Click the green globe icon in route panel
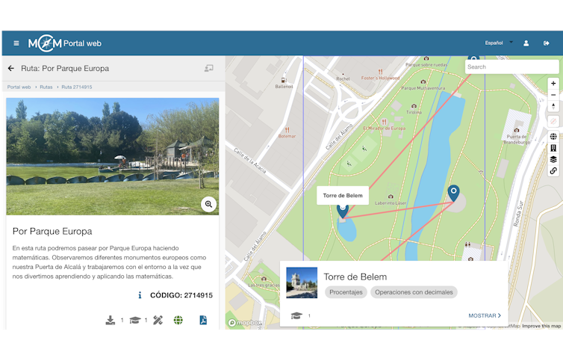Image resolution: width=563 pixels, height=352 pixels. click(x=178, y=320)
